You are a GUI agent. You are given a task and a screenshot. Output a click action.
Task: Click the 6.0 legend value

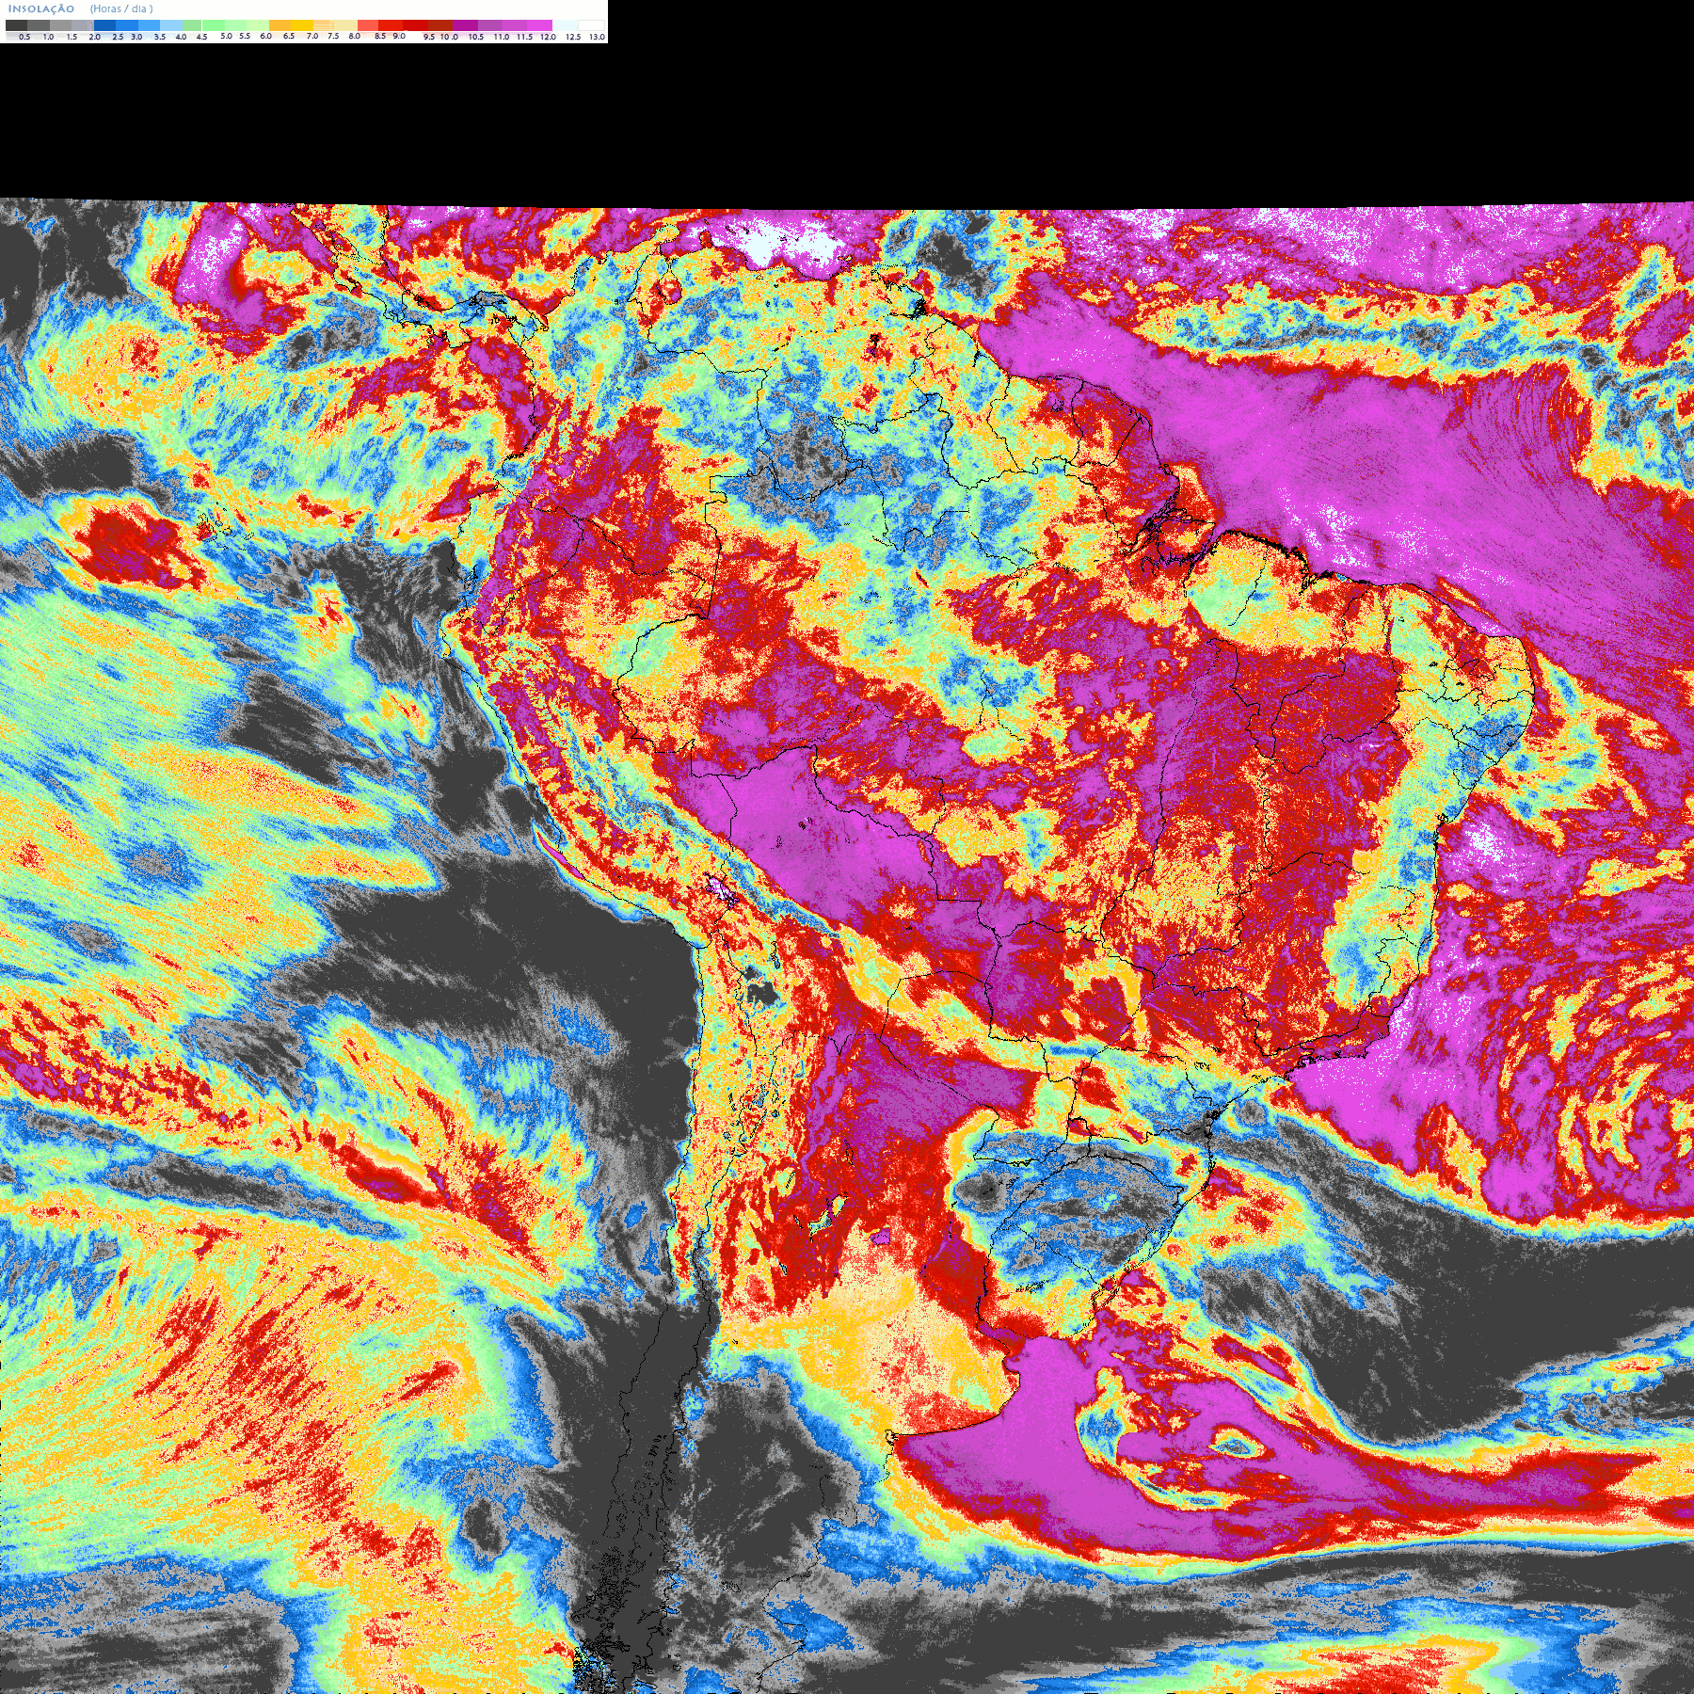coord(265,36)
